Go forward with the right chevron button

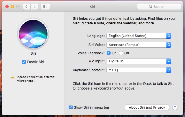coord(34,7)
